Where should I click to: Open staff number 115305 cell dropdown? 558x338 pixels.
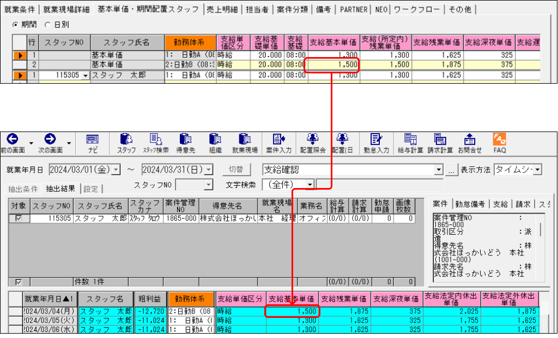(x=86, y=76)
